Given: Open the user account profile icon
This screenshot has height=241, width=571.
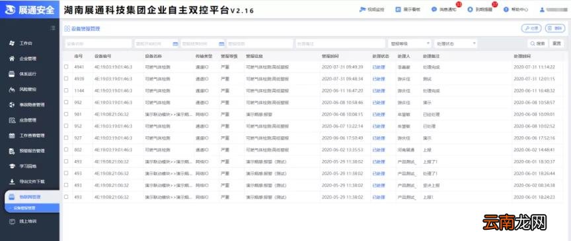Looking at the screenshot, I should (542, 10).
